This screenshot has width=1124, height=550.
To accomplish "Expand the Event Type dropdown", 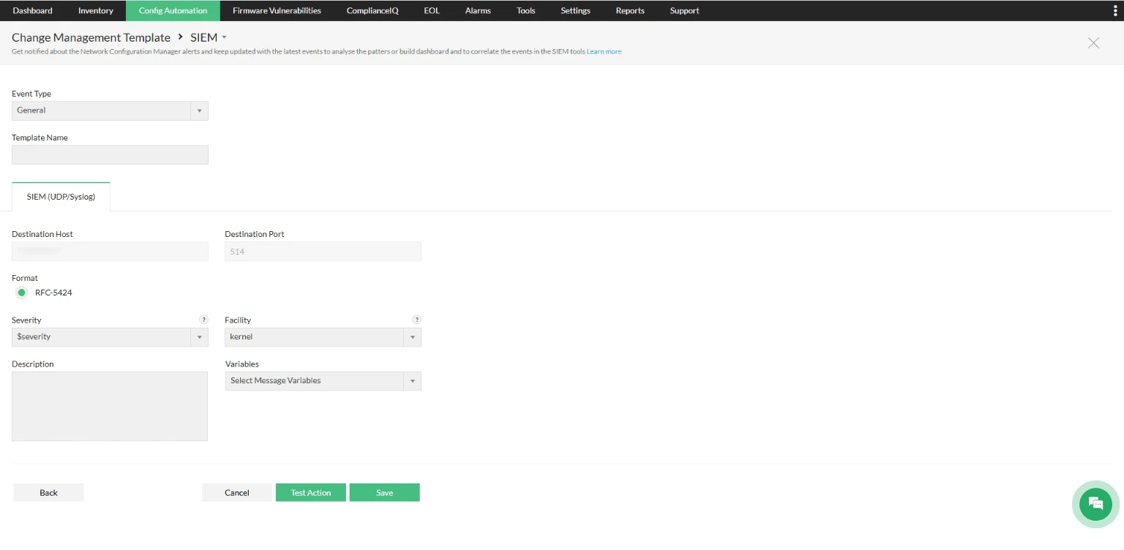I will click(110, 110).
